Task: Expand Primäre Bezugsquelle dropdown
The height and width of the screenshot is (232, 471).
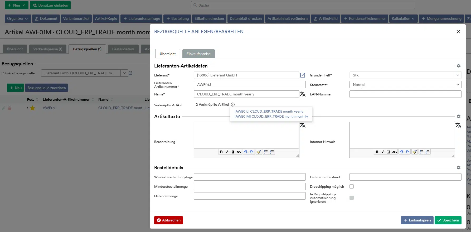Action: point(124,73)
